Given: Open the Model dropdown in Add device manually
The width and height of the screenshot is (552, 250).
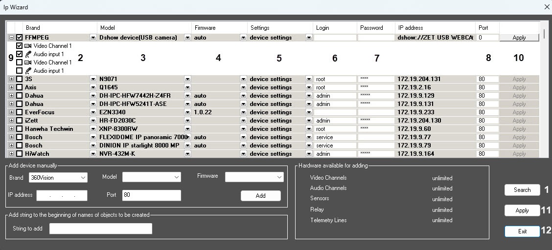Looking at the screenshot, I should click(151, 177).
